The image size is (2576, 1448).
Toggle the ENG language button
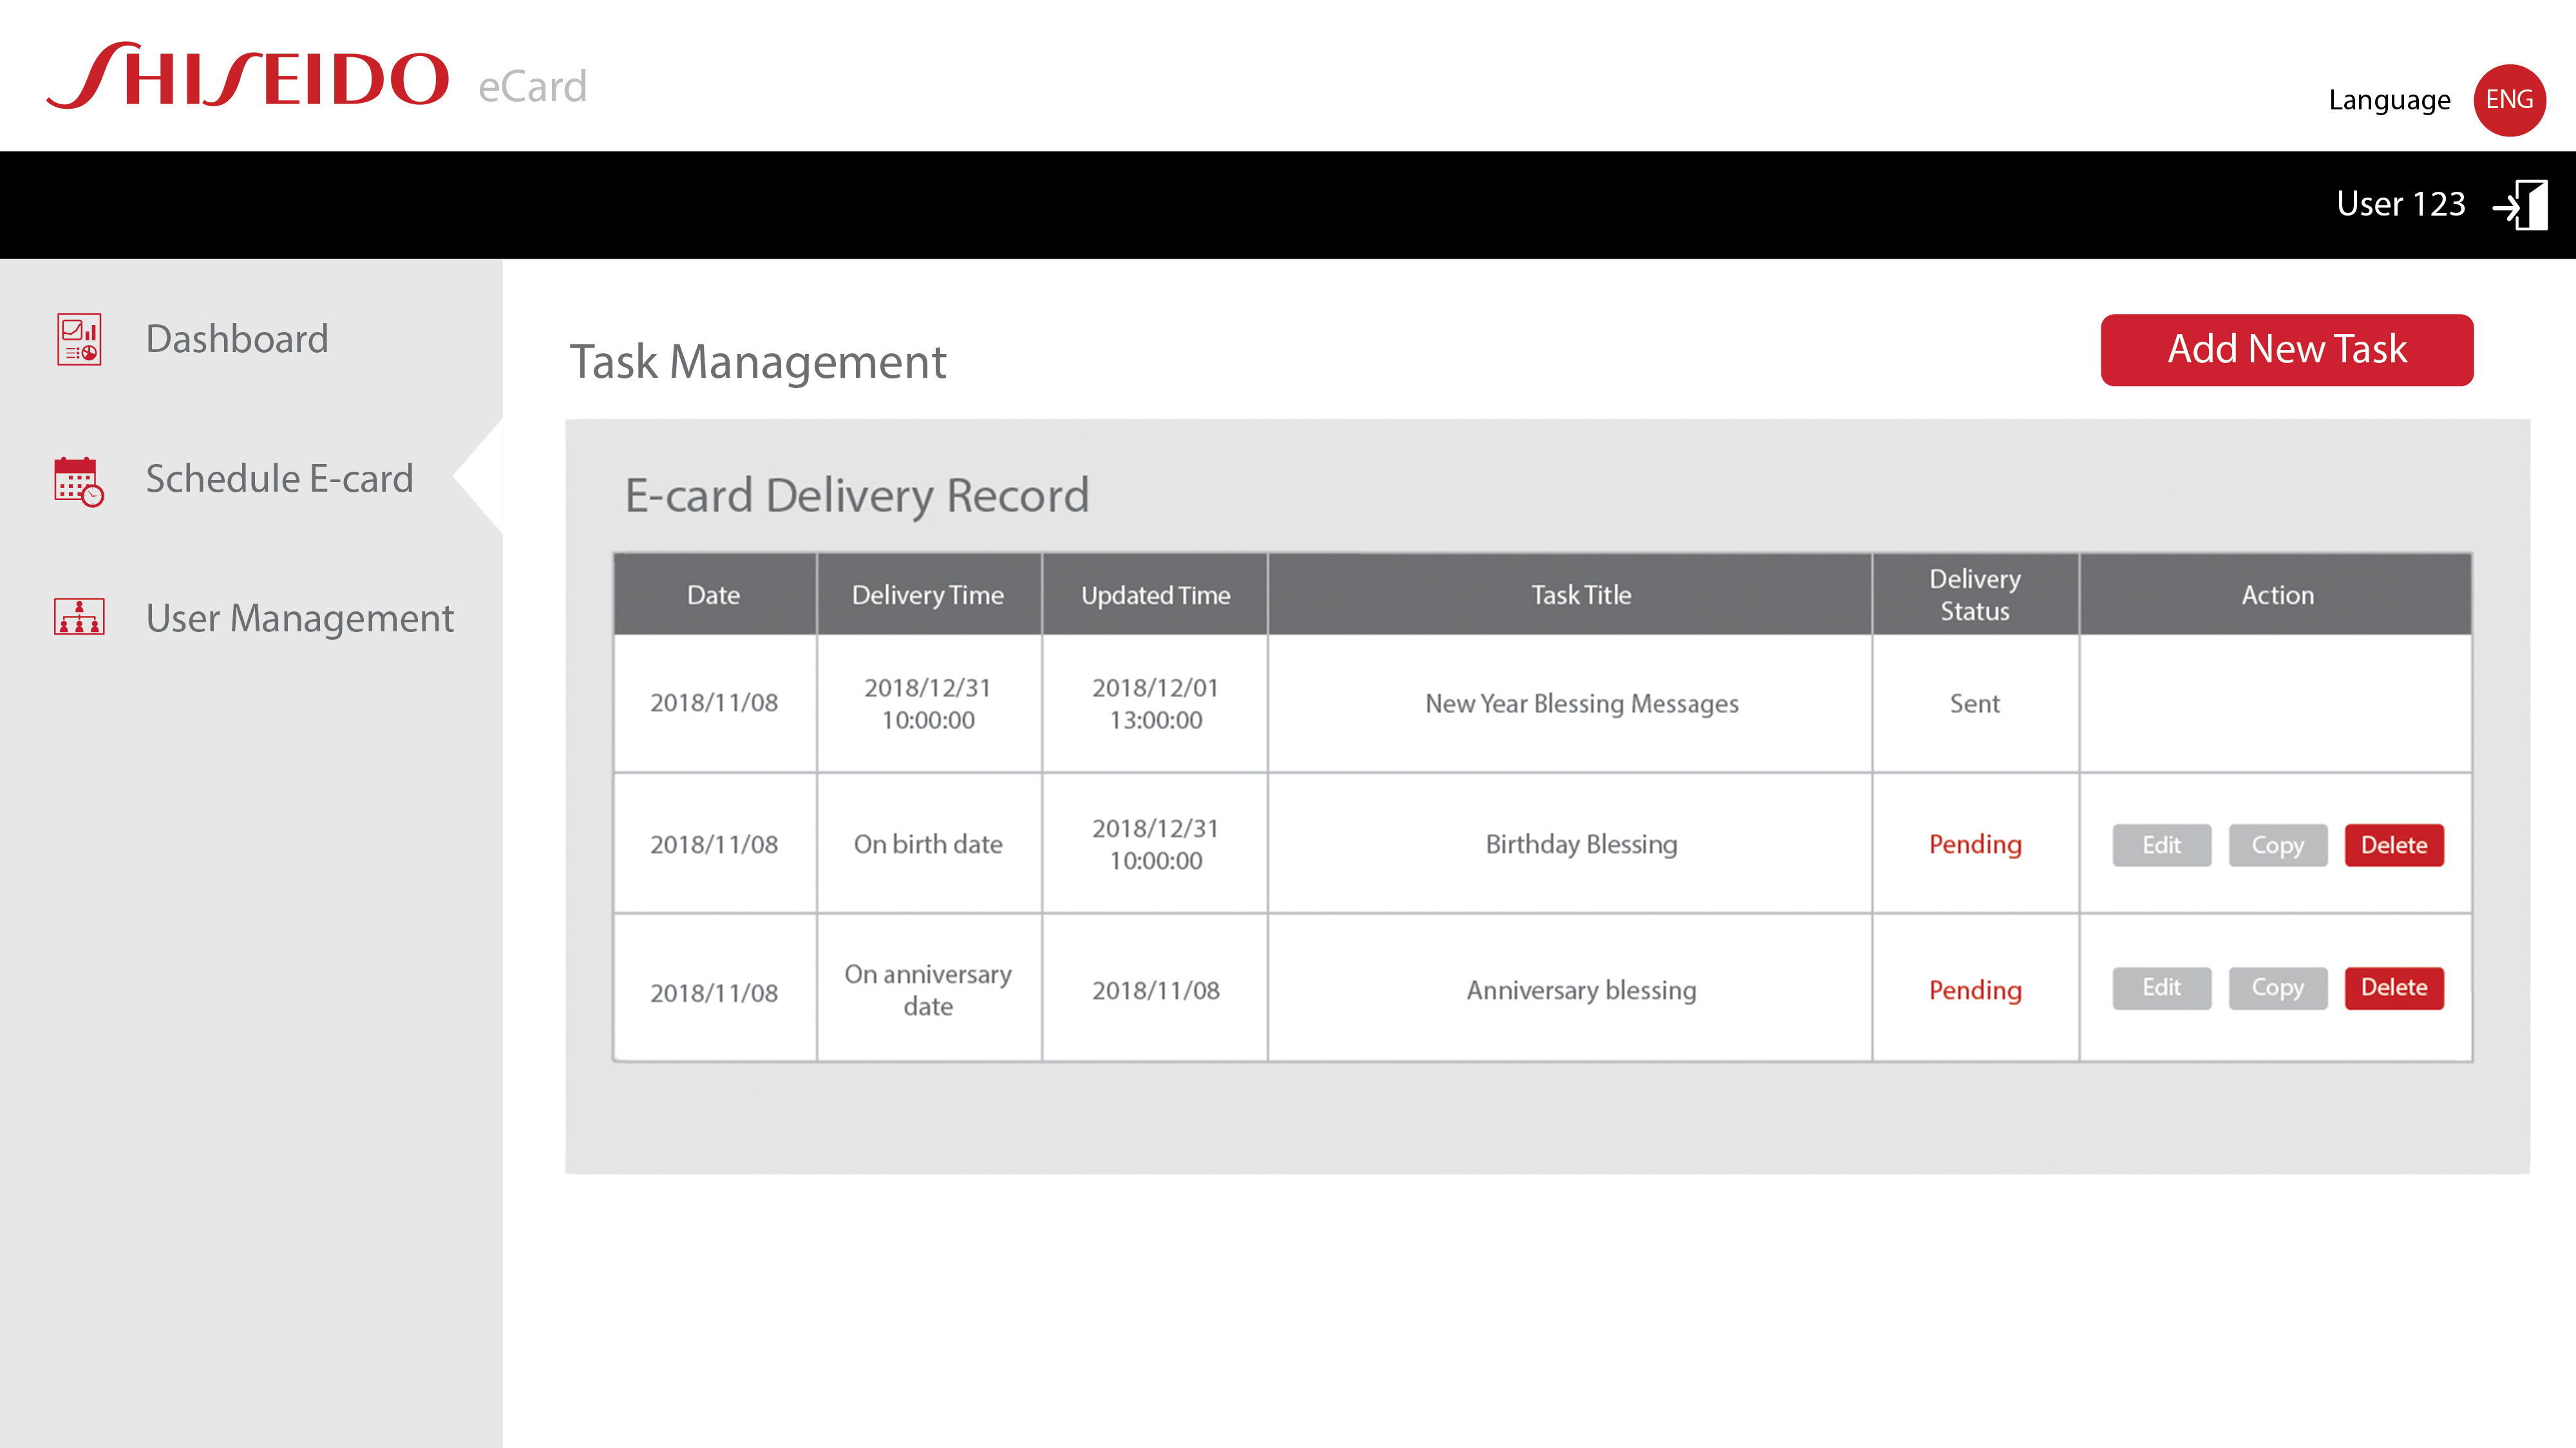pos(2509,100)
